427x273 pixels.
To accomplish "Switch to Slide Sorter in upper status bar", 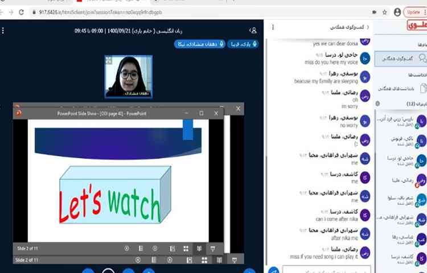I will point(186,249).
